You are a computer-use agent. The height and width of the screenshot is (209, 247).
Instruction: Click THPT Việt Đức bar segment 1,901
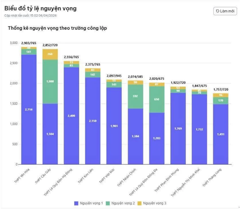[x=114, y=126]
